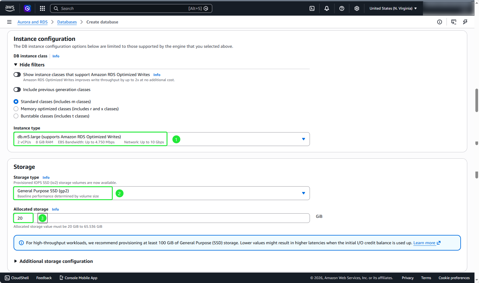Select Standard classes radio option
Image resolution: width=479 pixels, height=283 pixels.
(x=16, y=102)
